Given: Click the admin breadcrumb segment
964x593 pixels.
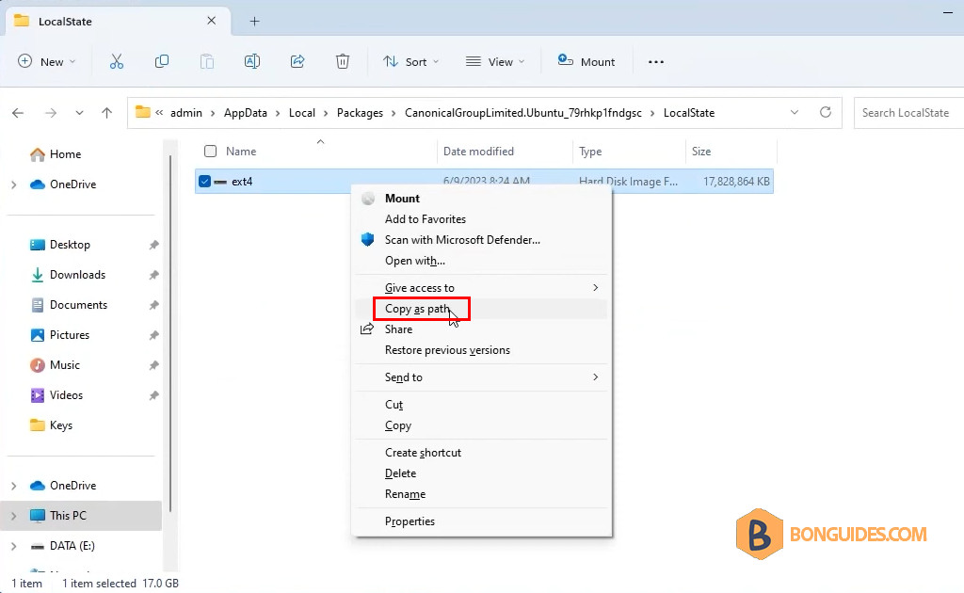Looking at the screenshot, I should [186, 113].
